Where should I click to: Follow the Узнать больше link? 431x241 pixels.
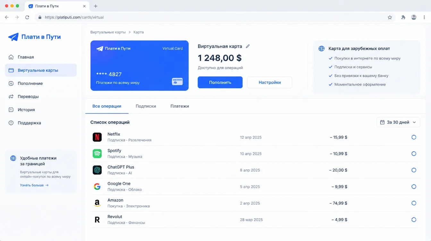tap(34, 185)
